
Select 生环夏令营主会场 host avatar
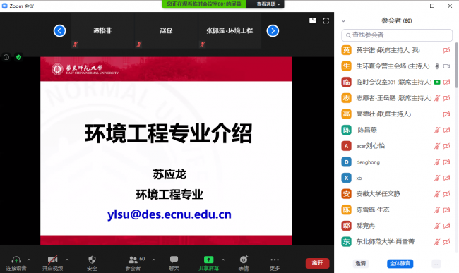coord(346,66)
